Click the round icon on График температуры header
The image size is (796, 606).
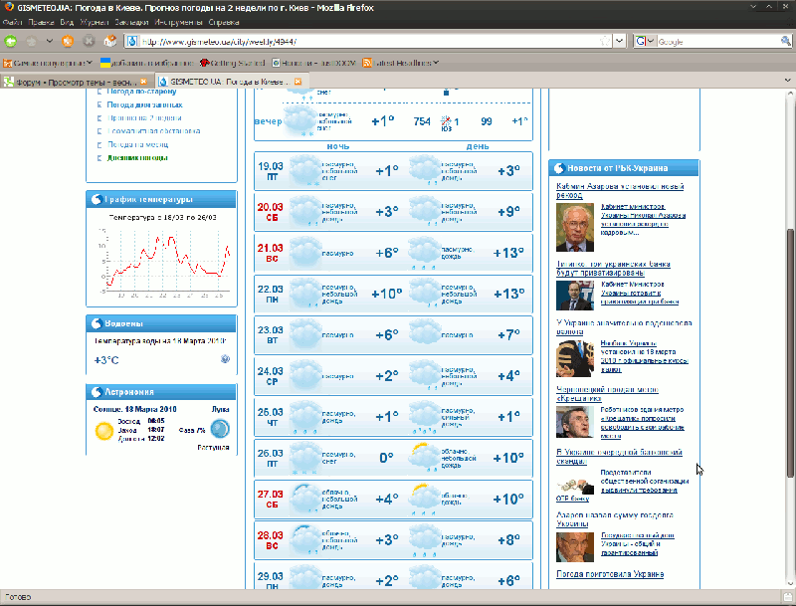[x=99, y=198]
